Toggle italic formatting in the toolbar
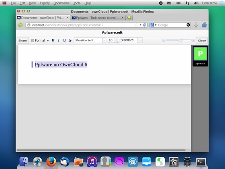Image resolution: width=225 pixels, height=169 pixels. coord(59,40)
